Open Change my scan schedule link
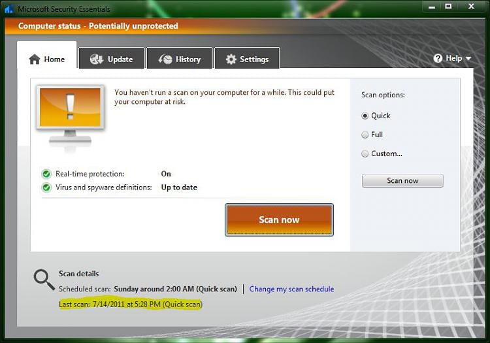 [291, 289]
